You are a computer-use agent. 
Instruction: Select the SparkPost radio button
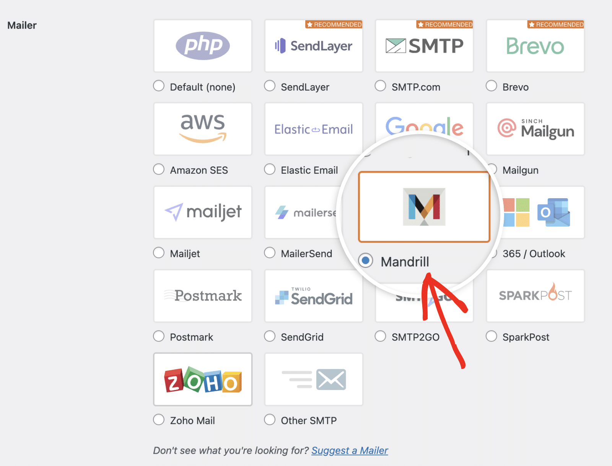click(491, 336)
